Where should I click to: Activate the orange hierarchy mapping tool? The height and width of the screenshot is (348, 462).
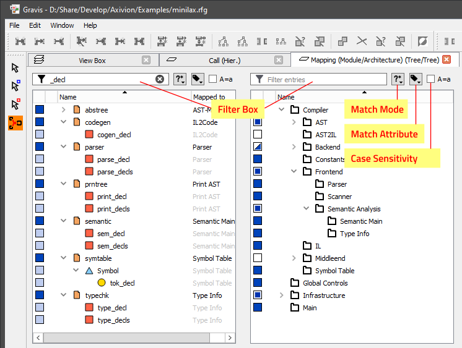[x=15, y=123]
